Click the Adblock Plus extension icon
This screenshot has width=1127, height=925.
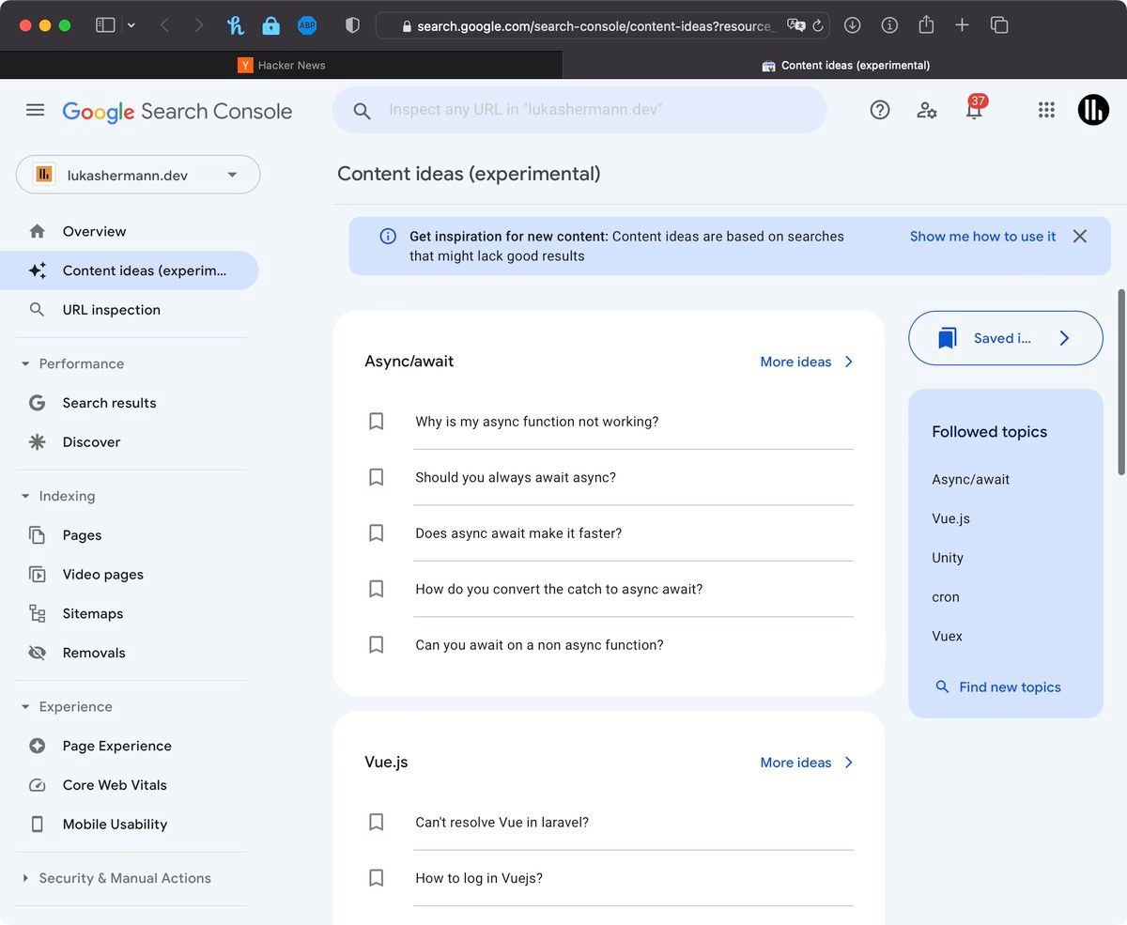coord(307,25)
